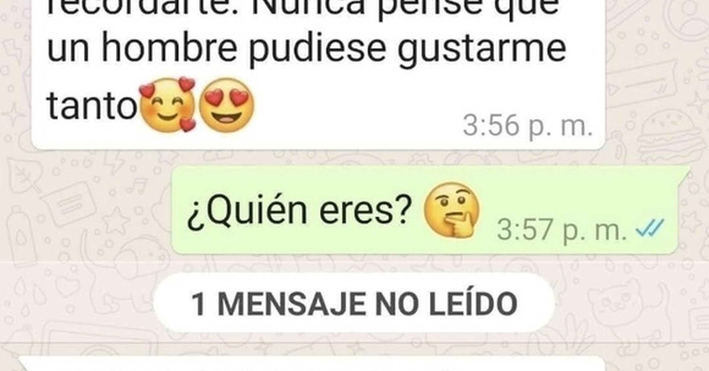The image size is (709, 371).
Task: Click the blue double check marks
Action: pos(650,229)
